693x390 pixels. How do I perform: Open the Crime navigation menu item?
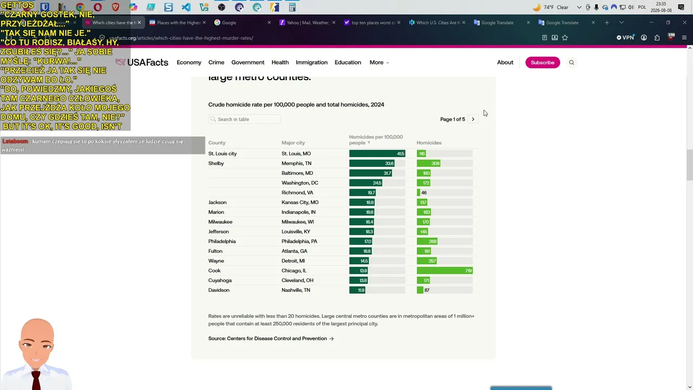point(216,62)
